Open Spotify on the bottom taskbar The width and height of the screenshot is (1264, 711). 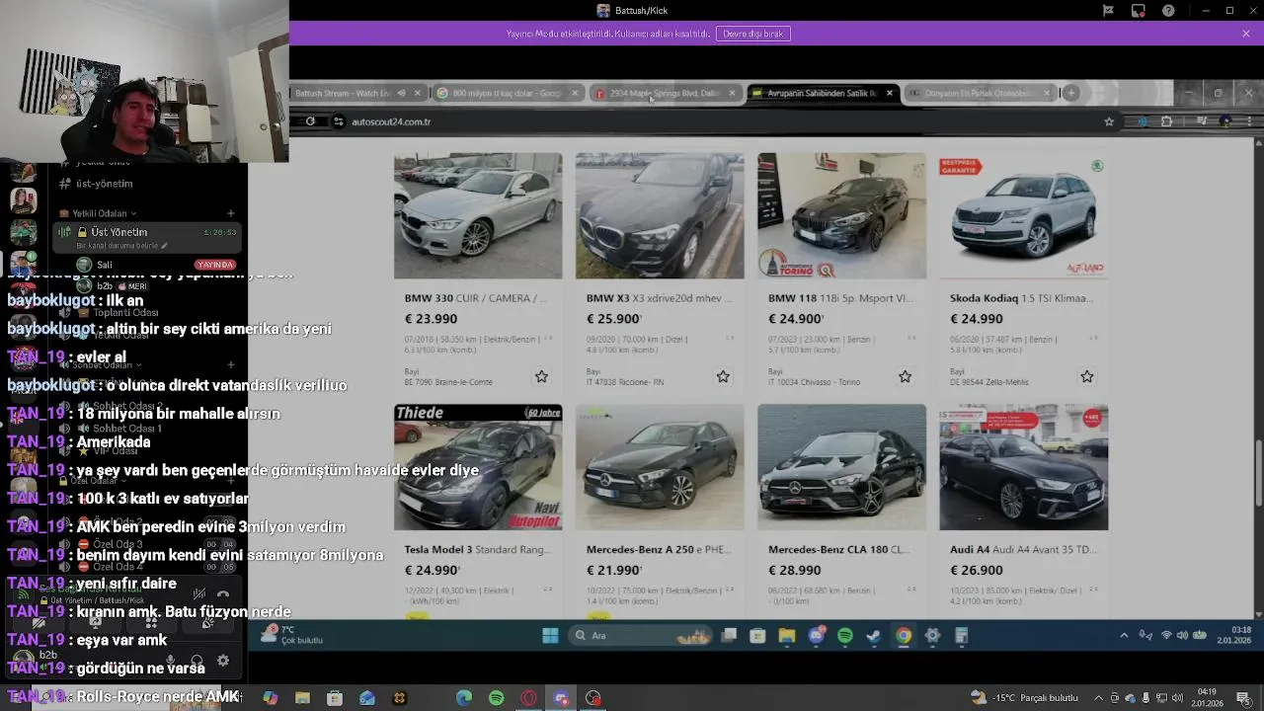pyautogui.click(x=497, y=698)
